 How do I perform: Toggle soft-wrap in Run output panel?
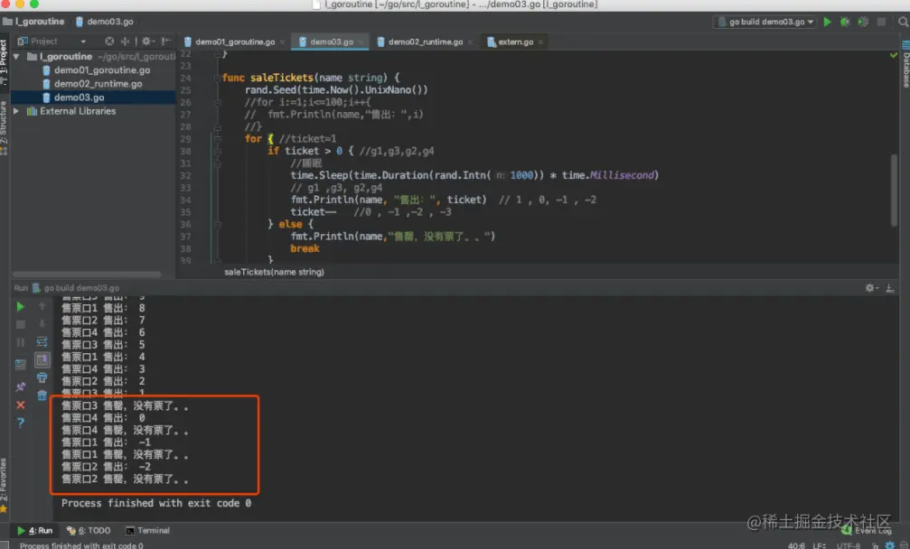pos(42,341)
